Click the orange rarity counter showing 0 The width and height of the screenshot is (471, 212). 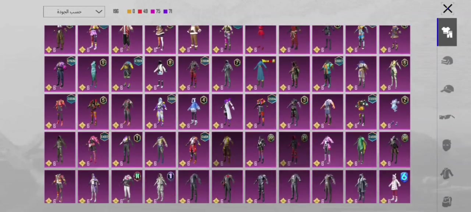pyautogui.click(x=131, y=11)
